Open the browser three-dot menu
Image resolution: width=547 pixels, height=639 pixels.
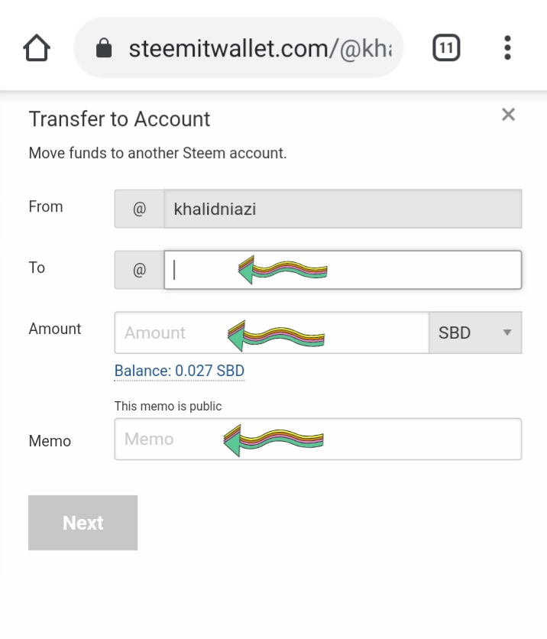pos(507,48)
